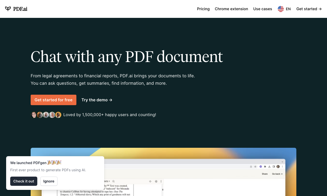Click the PDF.ai logo
The width and height of the screenshot is (327, 196).
(16, 9)
